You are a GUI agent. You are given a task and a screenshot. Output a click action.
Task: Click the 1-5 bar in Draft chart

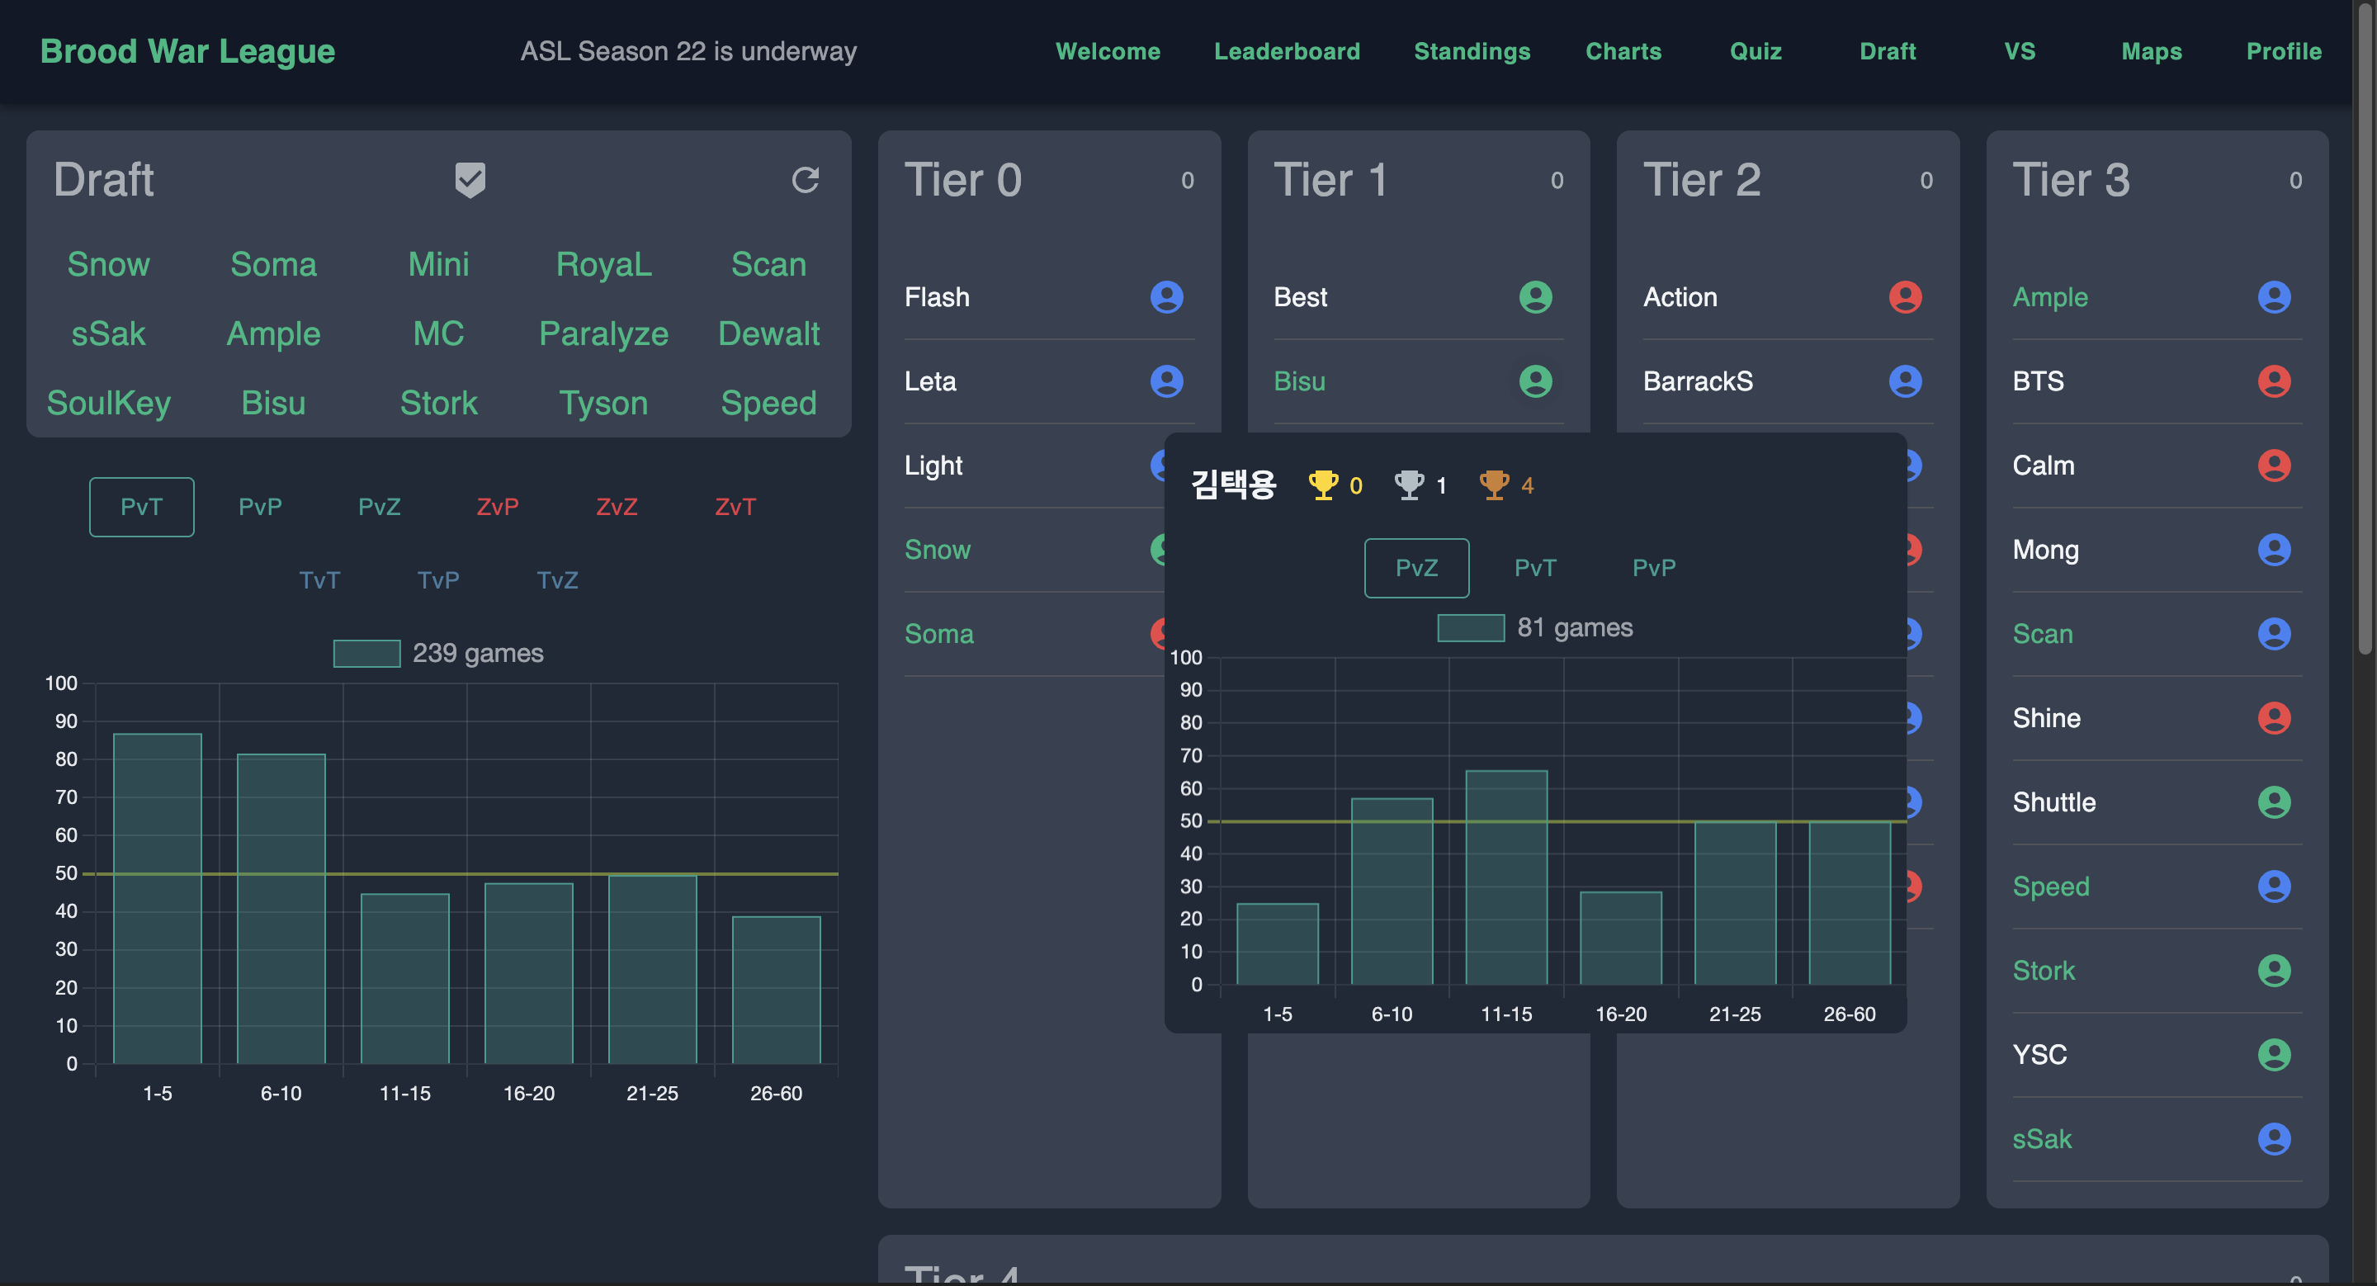coord(158,899)
